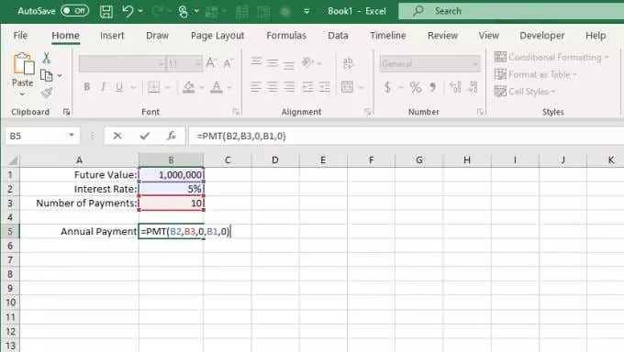Image resolution: width=624 pixels, height=352 pixels.
Task: Click the Wrap Text icon
Action: (x=348, y=63)
